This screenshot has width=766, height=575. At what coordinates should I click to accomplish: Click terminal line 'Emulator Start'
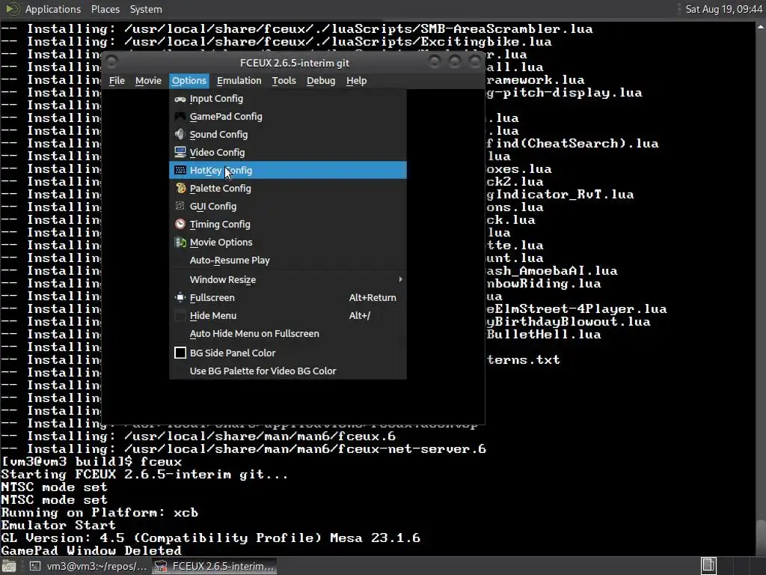(x=58, y=525)
